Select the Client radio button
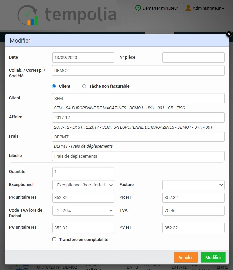The height and width of the screenshot is (270, 233). [x=54, y=86]
